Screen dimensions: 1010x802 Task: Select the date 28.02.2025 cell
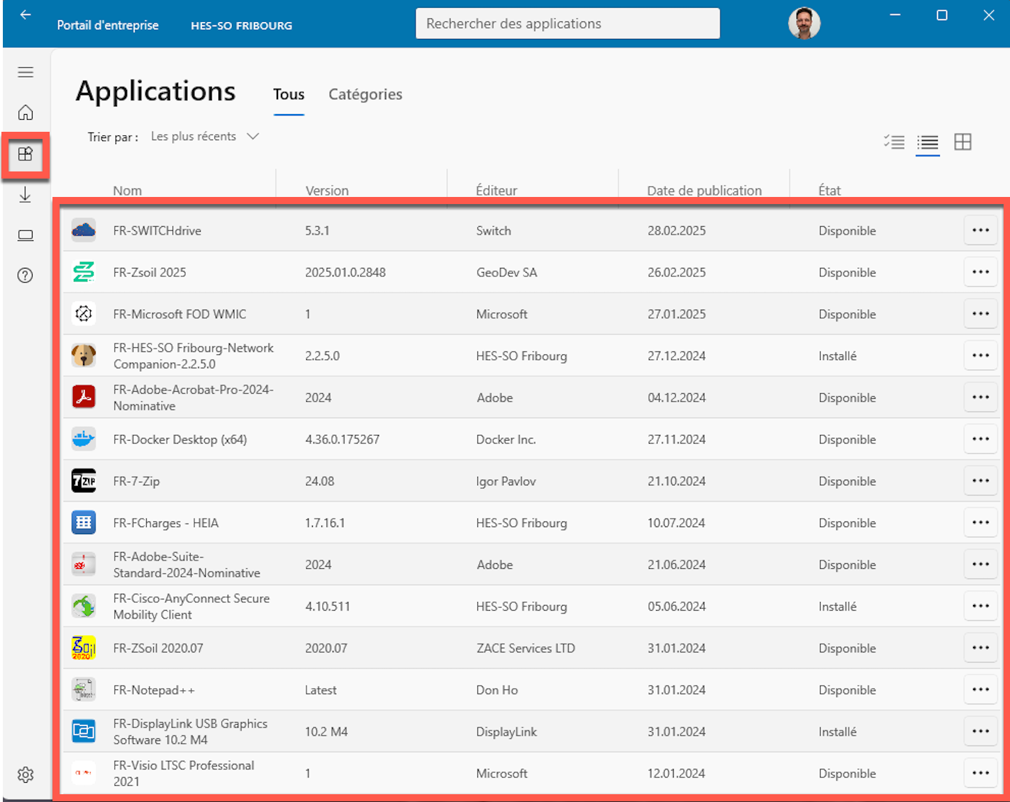[677, 231]
